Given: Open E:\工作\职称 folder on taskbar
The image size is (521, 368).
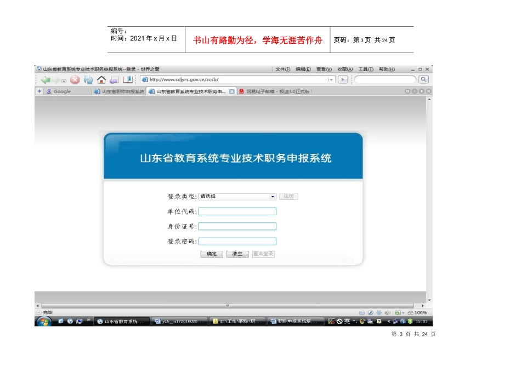Looking at the screenshot, I should [x=238, y=321].
